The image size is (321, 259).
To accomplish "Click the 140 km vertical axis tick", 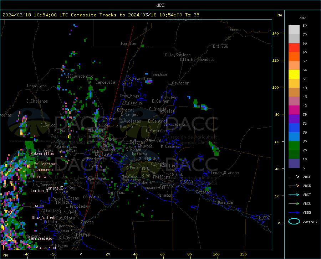I will (275, 33).
